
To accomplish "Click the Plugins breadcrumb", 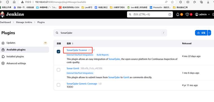I will tap(41, 22).
